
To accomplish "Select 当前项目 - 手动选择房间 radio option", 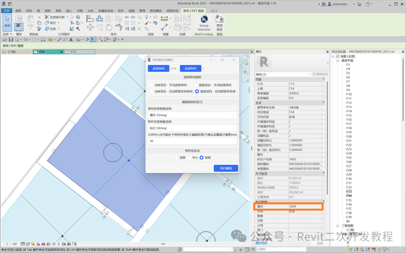I will coord(151,85).
